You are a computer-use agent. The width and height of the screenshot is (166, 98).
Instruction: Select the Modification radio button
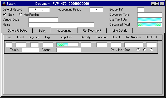click(x=21, y=14)
